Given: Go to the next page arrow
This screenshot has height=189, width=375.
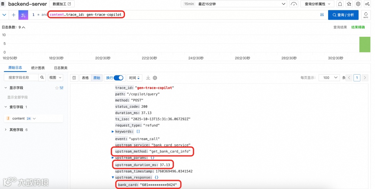Looking at the screenshot, I should (365, 78).
